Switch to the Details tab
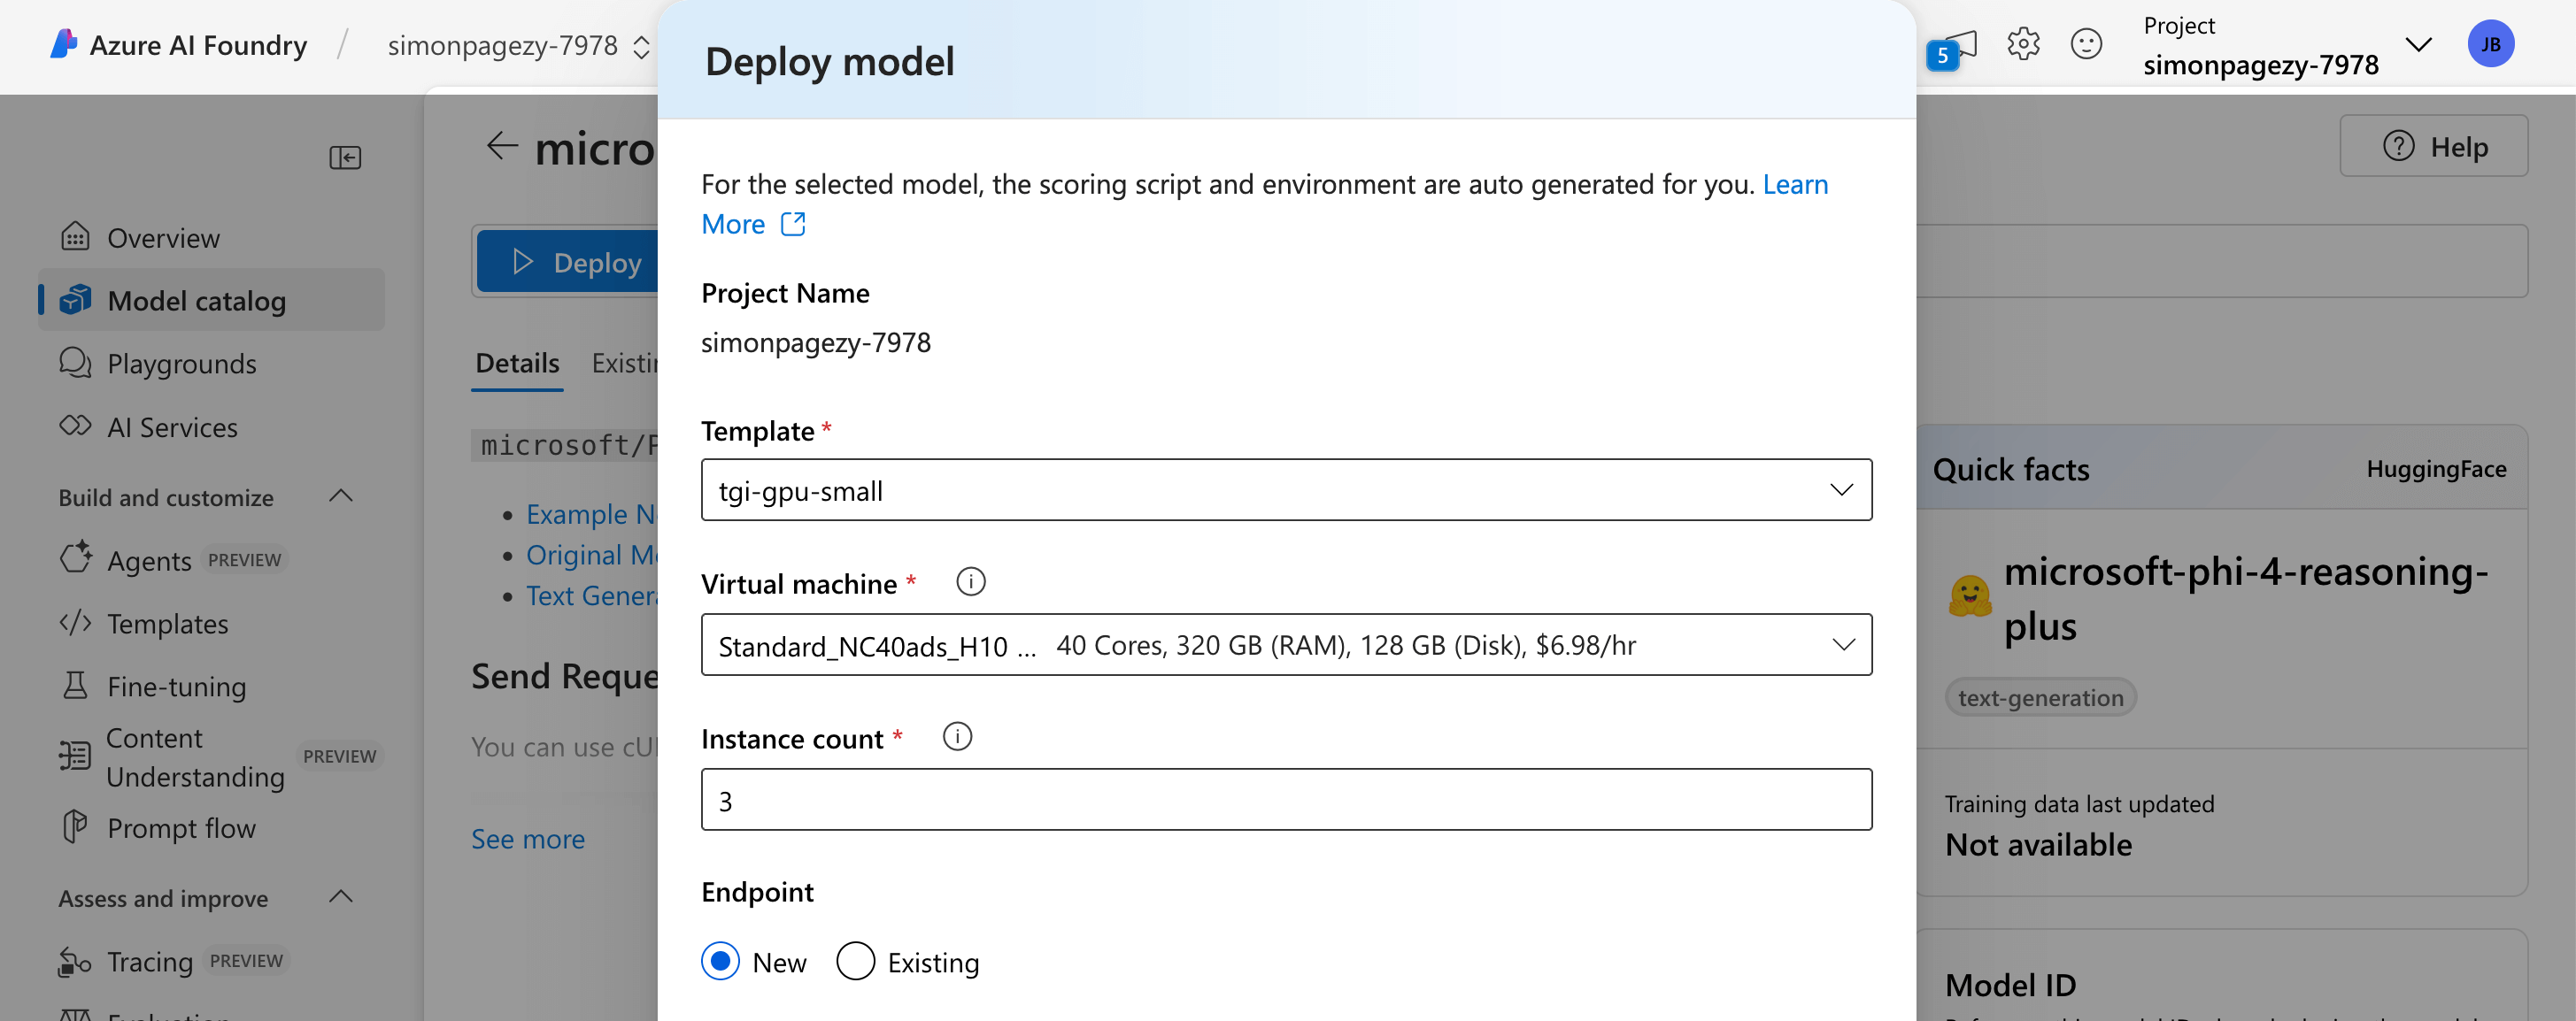 pos(517,363)
